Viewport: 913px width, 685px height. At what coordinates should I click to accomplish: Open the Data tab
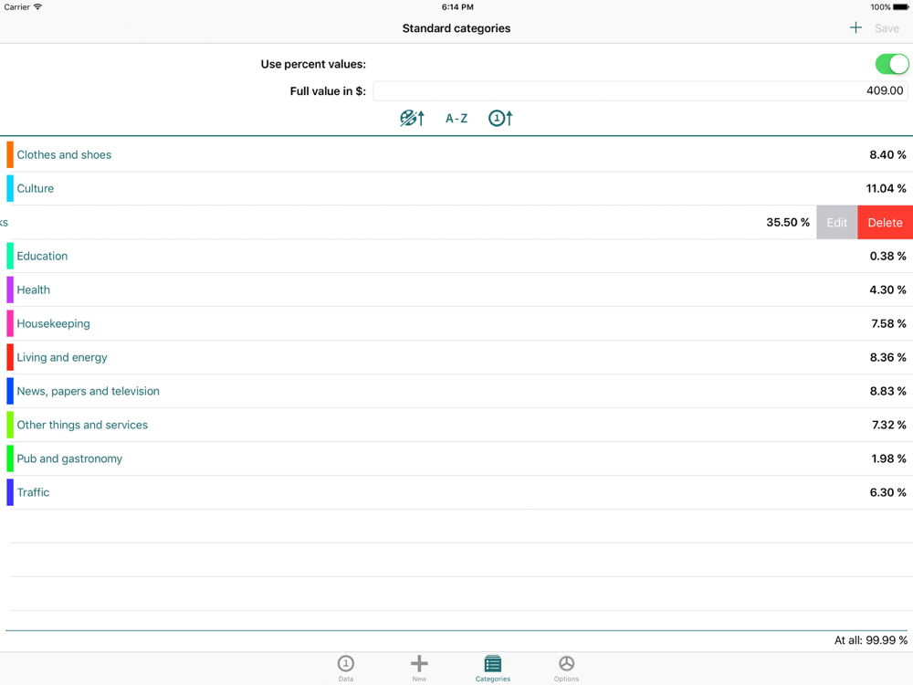[x=346, y=669]
